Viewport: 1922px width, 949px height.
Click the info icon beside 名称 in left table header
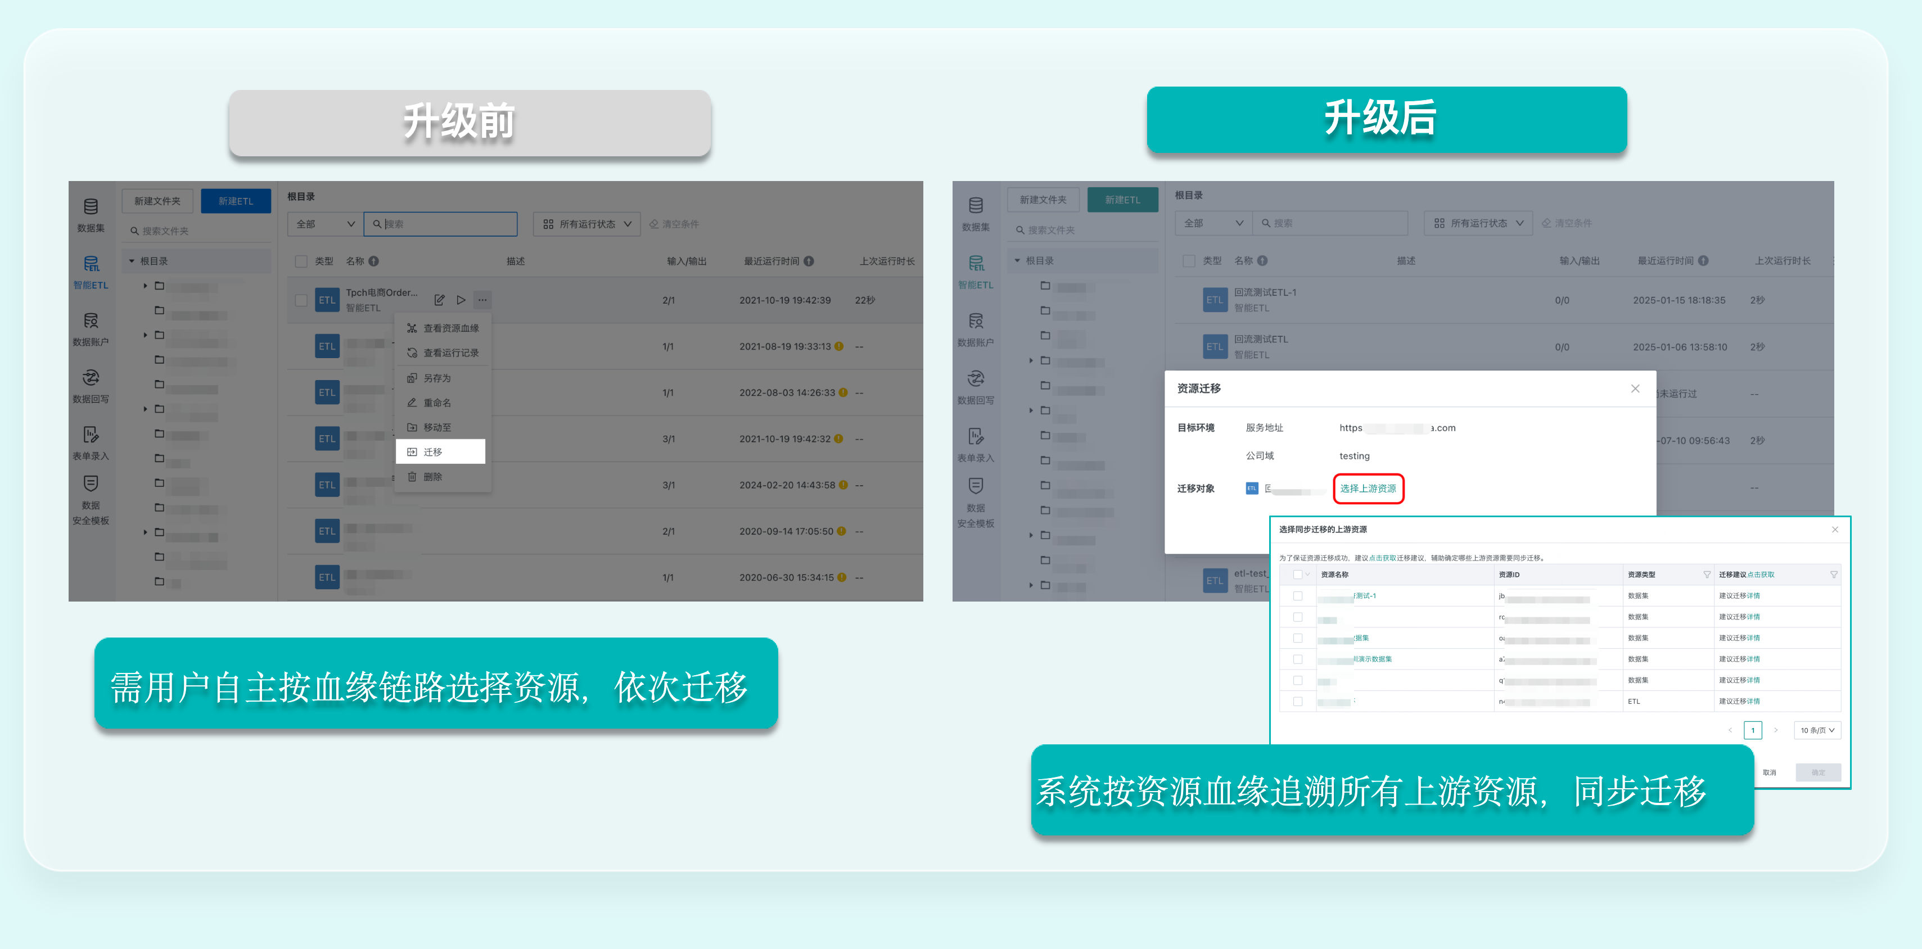[374, 261]
